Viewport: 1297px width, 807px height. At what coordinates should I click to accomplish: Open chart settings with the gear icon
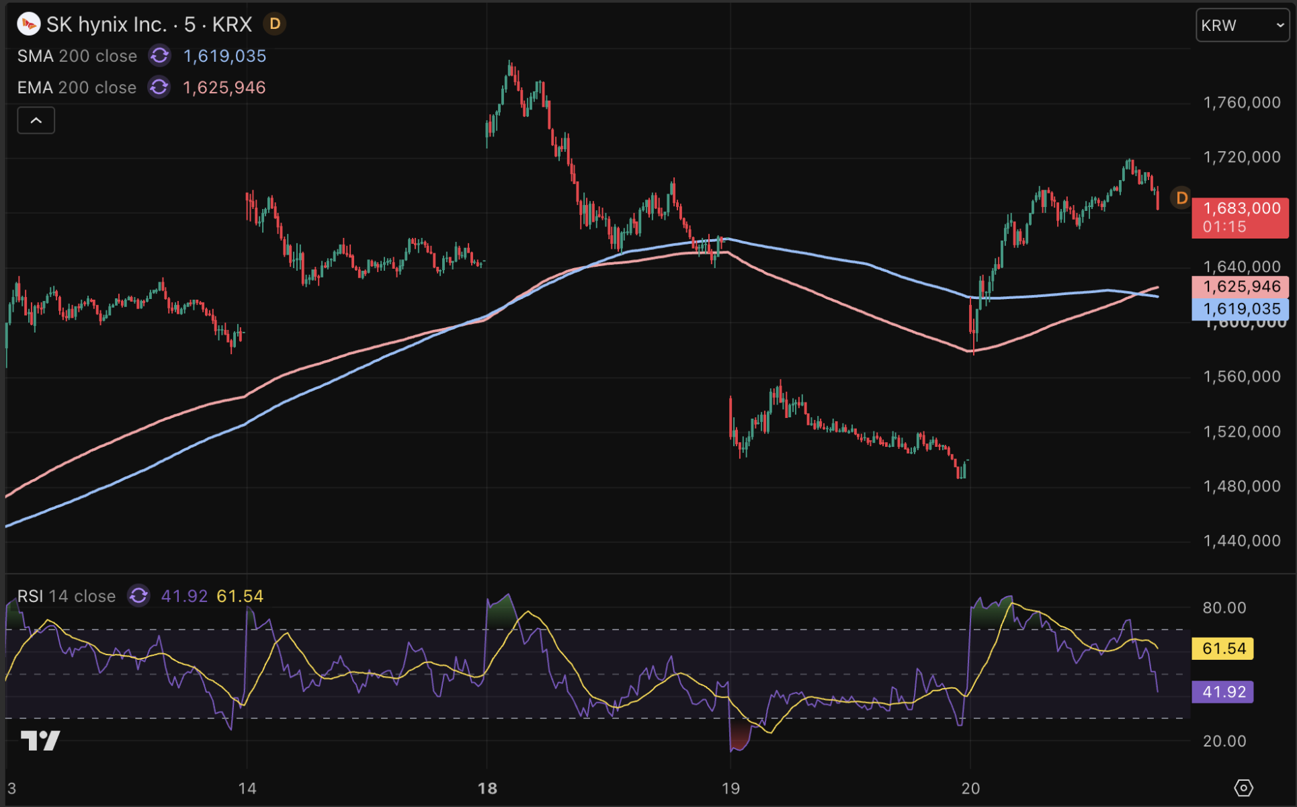point(1243,788)
